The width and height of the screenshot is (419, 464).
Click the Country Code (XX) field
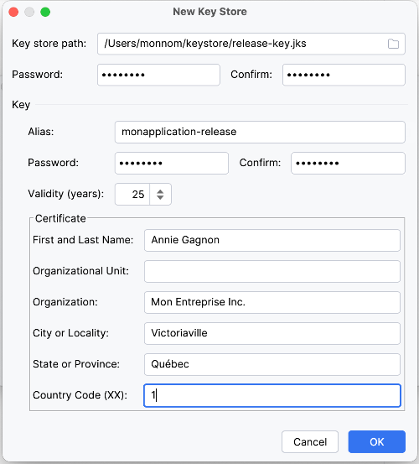tap(272, 396)
